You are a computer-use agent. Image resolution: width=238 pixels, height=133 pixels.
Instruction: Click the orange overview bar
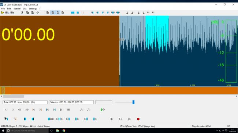point(119,90)
